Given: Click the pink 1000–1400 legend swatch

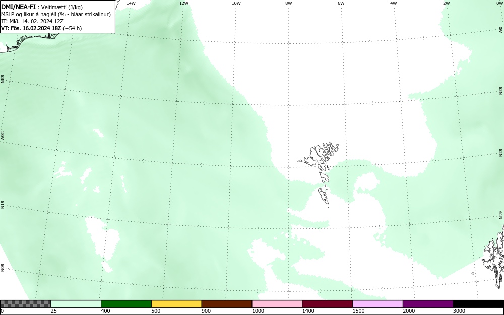Looking at the screenshot, I should (x=277, y=304).
